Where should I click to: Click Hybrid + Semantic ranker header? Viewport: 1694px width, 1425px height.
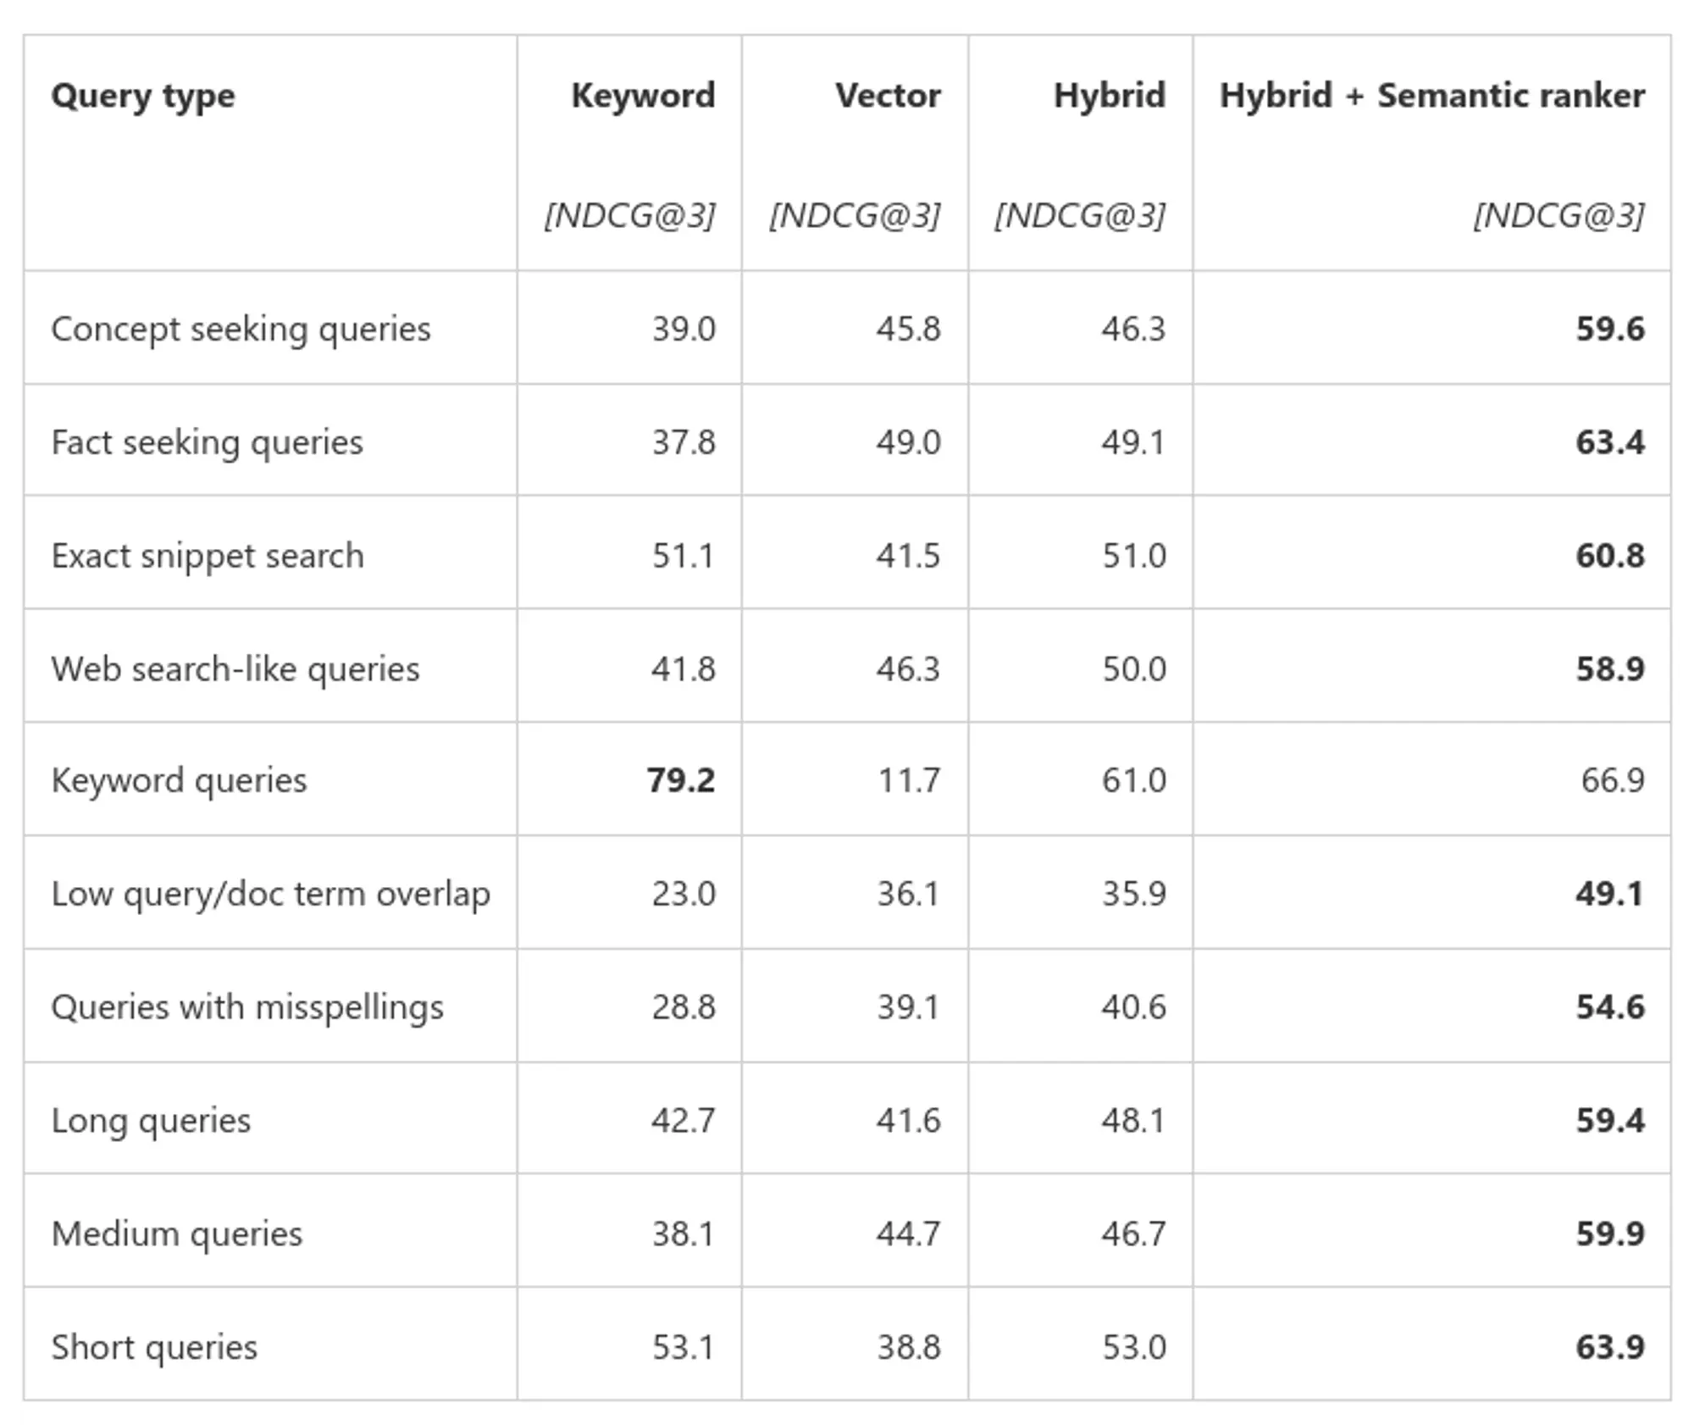pos(1432,95)
